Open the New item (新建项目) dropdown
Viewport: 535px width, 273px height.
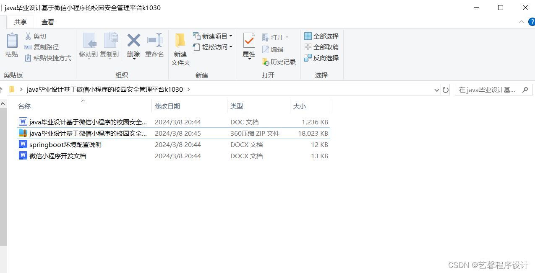(213, 36)
